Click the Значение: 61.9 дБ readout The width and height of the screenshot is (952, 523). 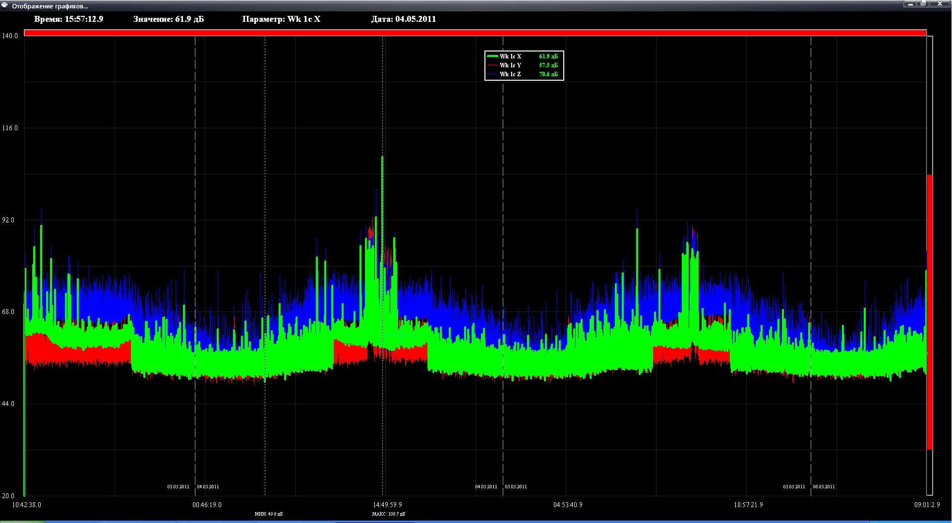pyautogui.click(x=169, y=19)
